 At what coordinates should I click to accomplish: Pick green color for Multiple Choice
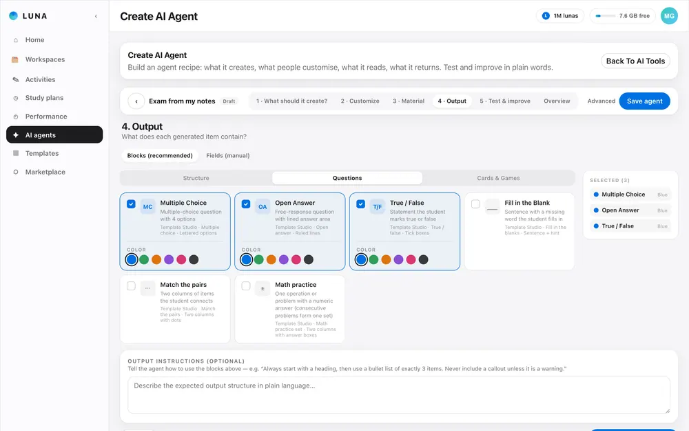point(144,259)
